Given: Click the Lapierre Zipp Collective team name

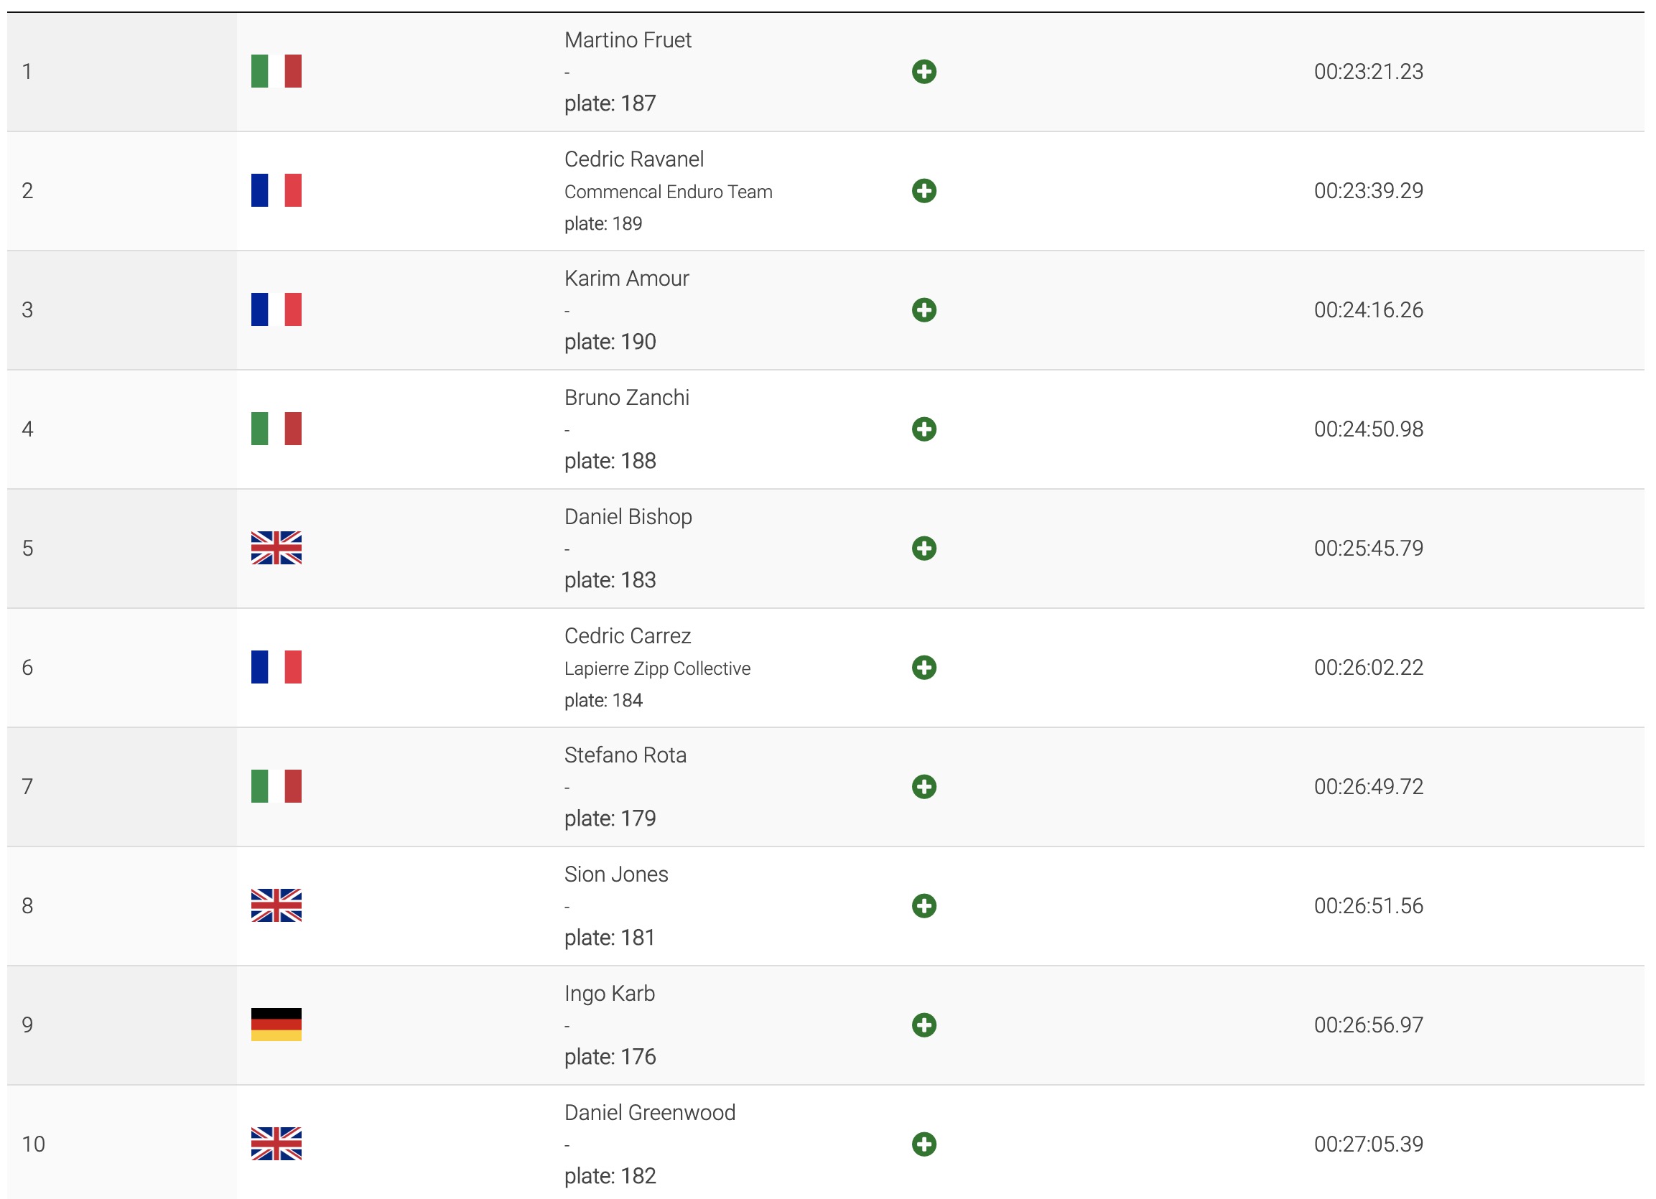Looking at the screenshot, I should pos(657,668).
